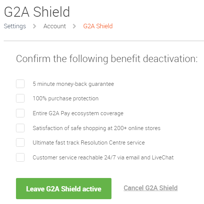Tick the 100% purchase protection checkbox
This screenshot has width=204, height=204.
tap(20, 98)
